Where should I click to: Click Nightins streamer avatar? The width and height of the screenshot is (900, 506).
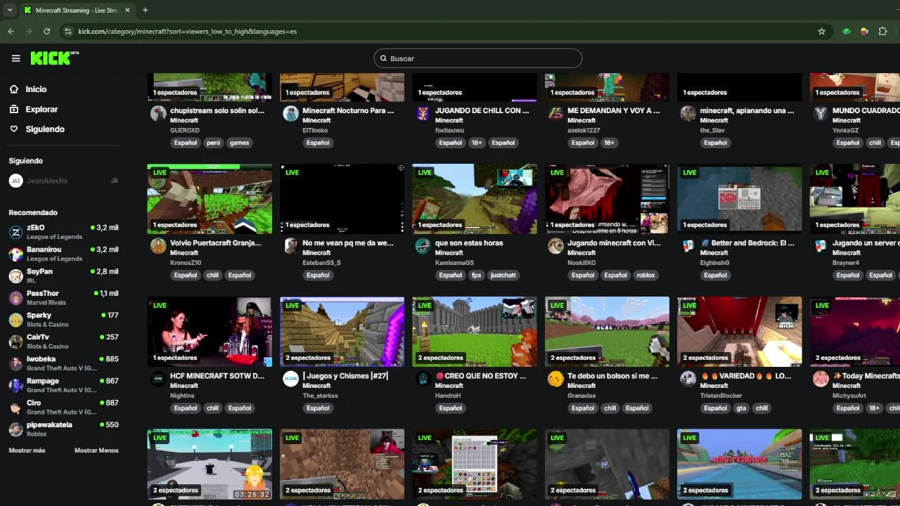pyautogui.click(x=158, y=379)
